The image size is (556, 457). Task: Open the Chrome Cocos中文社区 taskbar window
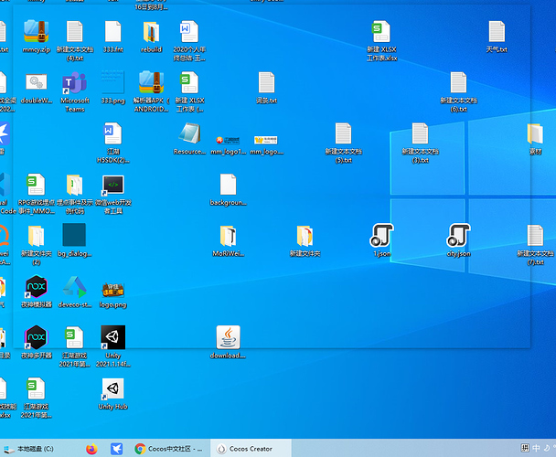[168, 449]
